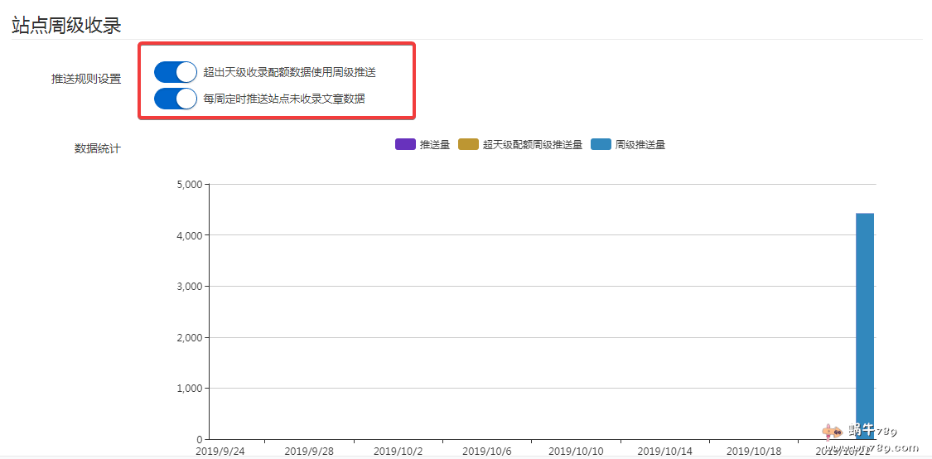Image resolution: width=932 pixels, height=459 pixels.
Task: Pick the 2019/10/6 x-axis date label
Action: (486, 451)
